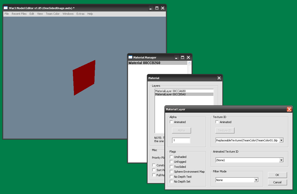Select MaterialLayer 00CCA680 in Layers list
The image size is (297, 194).
[x=184, y=91]
